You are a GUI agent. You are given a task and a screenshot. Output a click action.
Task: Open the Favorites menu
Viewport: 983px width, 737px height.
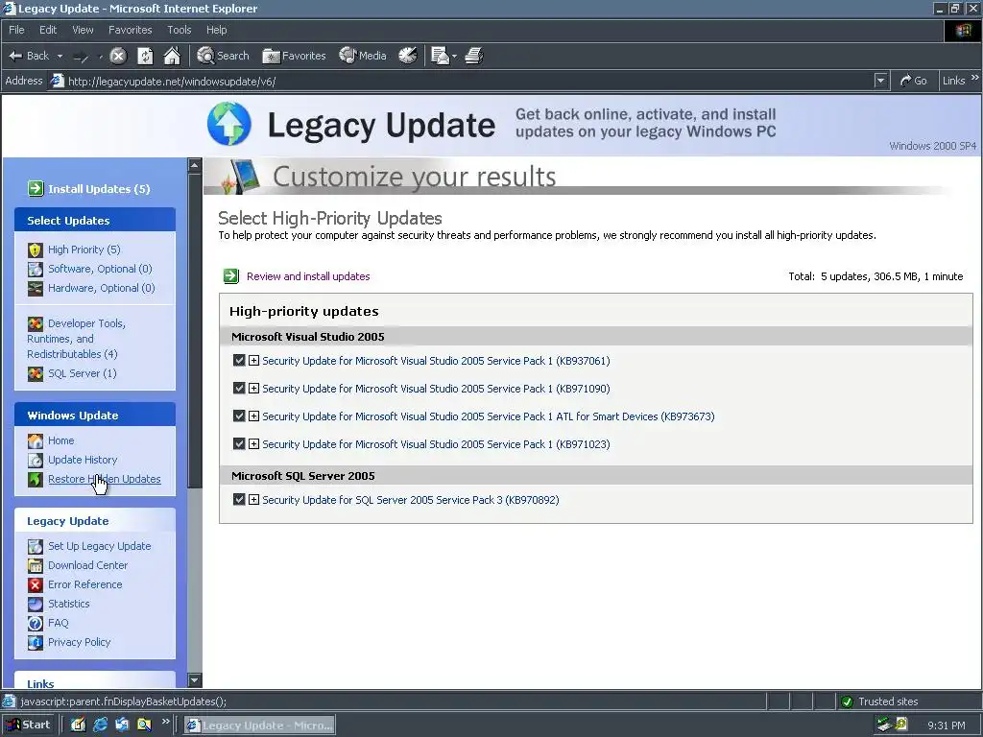(x=130, y=30)
